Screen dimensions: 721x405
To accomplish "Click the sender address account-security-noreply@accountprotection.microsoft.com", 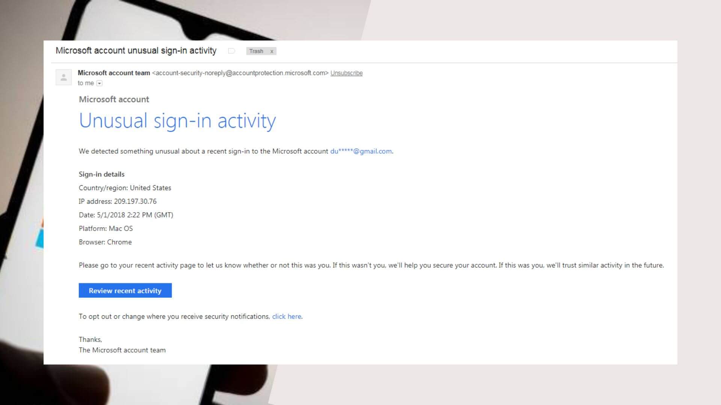I will pyautogui.click(x=240, y=73).
